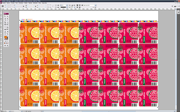Click the X position field
Viewport: 180px width, 112px height.
pos(10,5)
